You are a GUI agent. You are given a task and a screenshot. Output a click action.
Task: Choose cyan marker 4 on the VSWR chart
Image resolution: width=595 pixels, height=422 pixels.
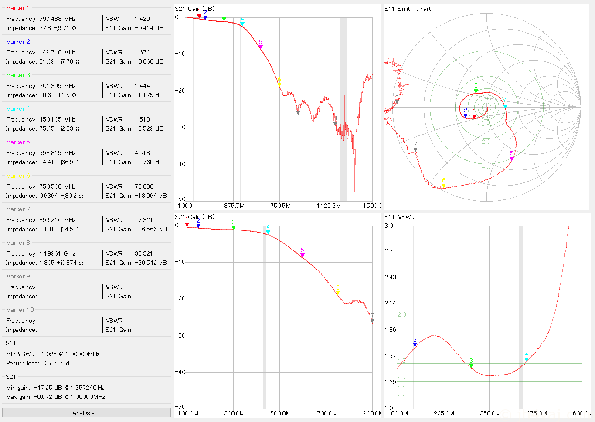point(527,359)
